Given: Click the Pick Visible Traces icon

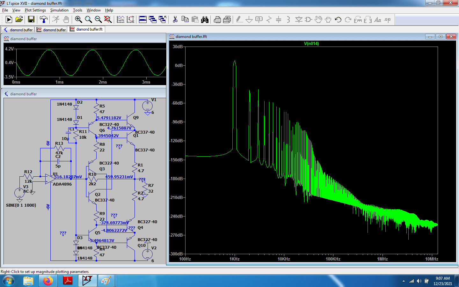Looking at the screenshot, I should (120, 20).
